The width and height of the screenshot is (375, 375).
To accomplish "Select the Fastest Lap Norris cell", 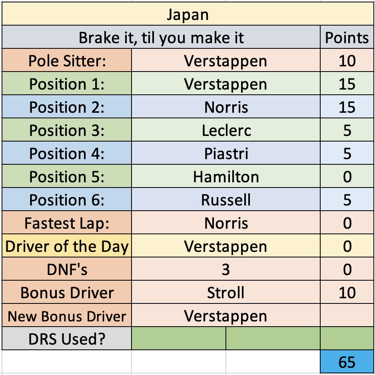I will [x=226, y=222].
